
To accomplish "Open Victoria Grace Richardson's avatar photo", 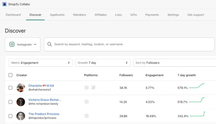I will (21, 102).
